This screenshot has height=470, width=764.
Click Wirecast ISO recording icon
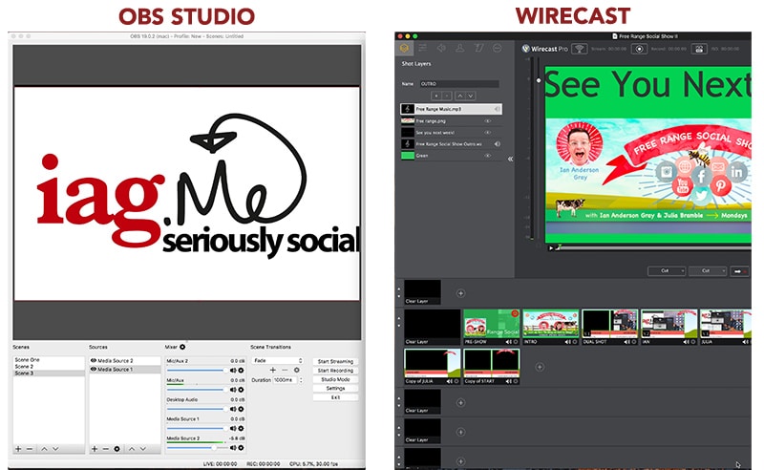(699, 49)
